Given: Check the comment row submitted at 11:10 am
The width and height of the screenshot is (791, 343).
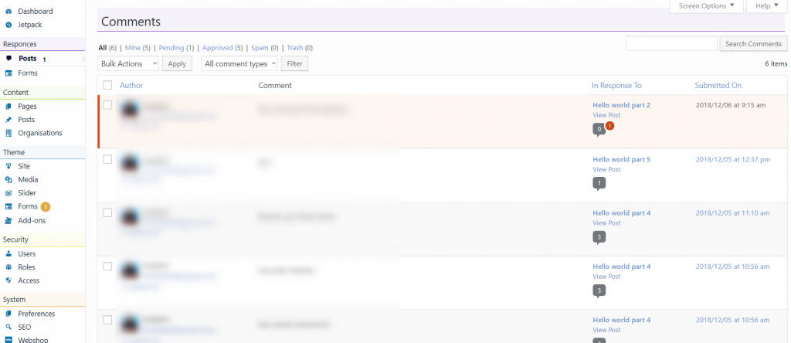Looking at the screenshot, I should tap(107, 213).
